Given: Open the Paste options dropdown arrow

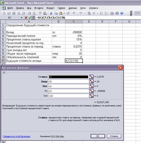Looking at the screenshot, I should point(64,13).
